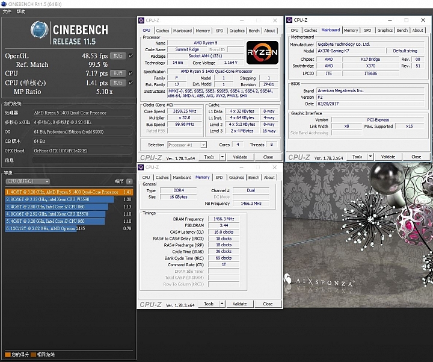Click the CPU-Z icon of the Mainboard window
This screenshot has height=362, width=433.
[x=289, y=20]
